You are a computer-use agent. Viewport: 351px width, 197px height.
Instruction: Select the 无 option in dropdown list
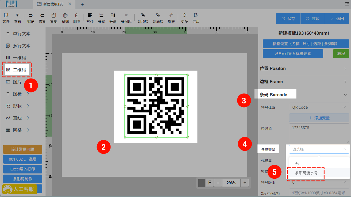319,164
